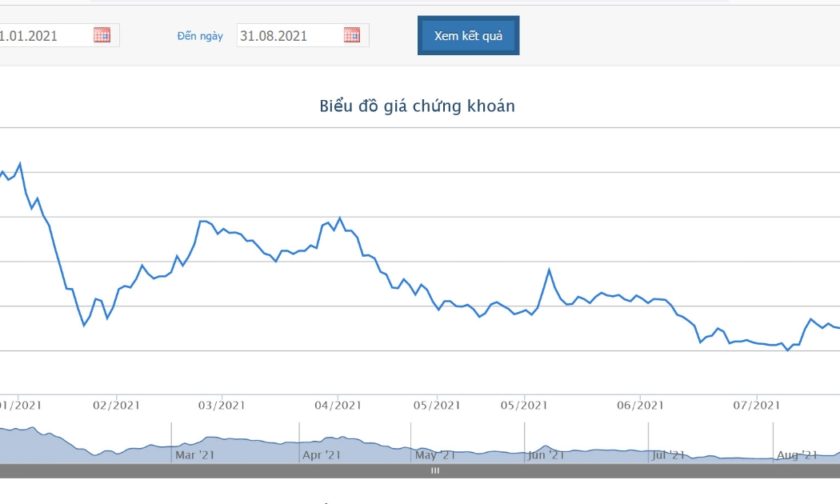840x504 pixels.
Task: Grab the navigator scrollbar handle
Action: click(435, 470)
